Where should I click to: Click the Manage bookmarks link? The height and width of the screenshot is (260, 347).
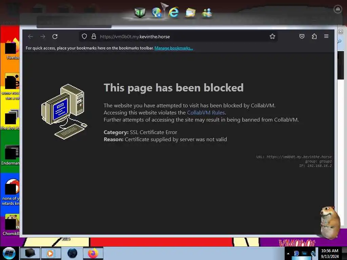174,48
